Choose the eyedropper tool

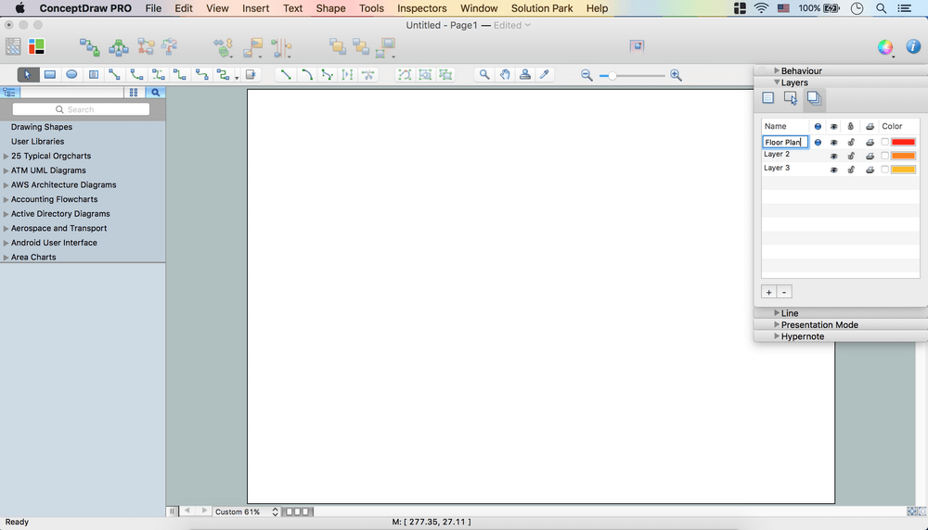[545, 75]
